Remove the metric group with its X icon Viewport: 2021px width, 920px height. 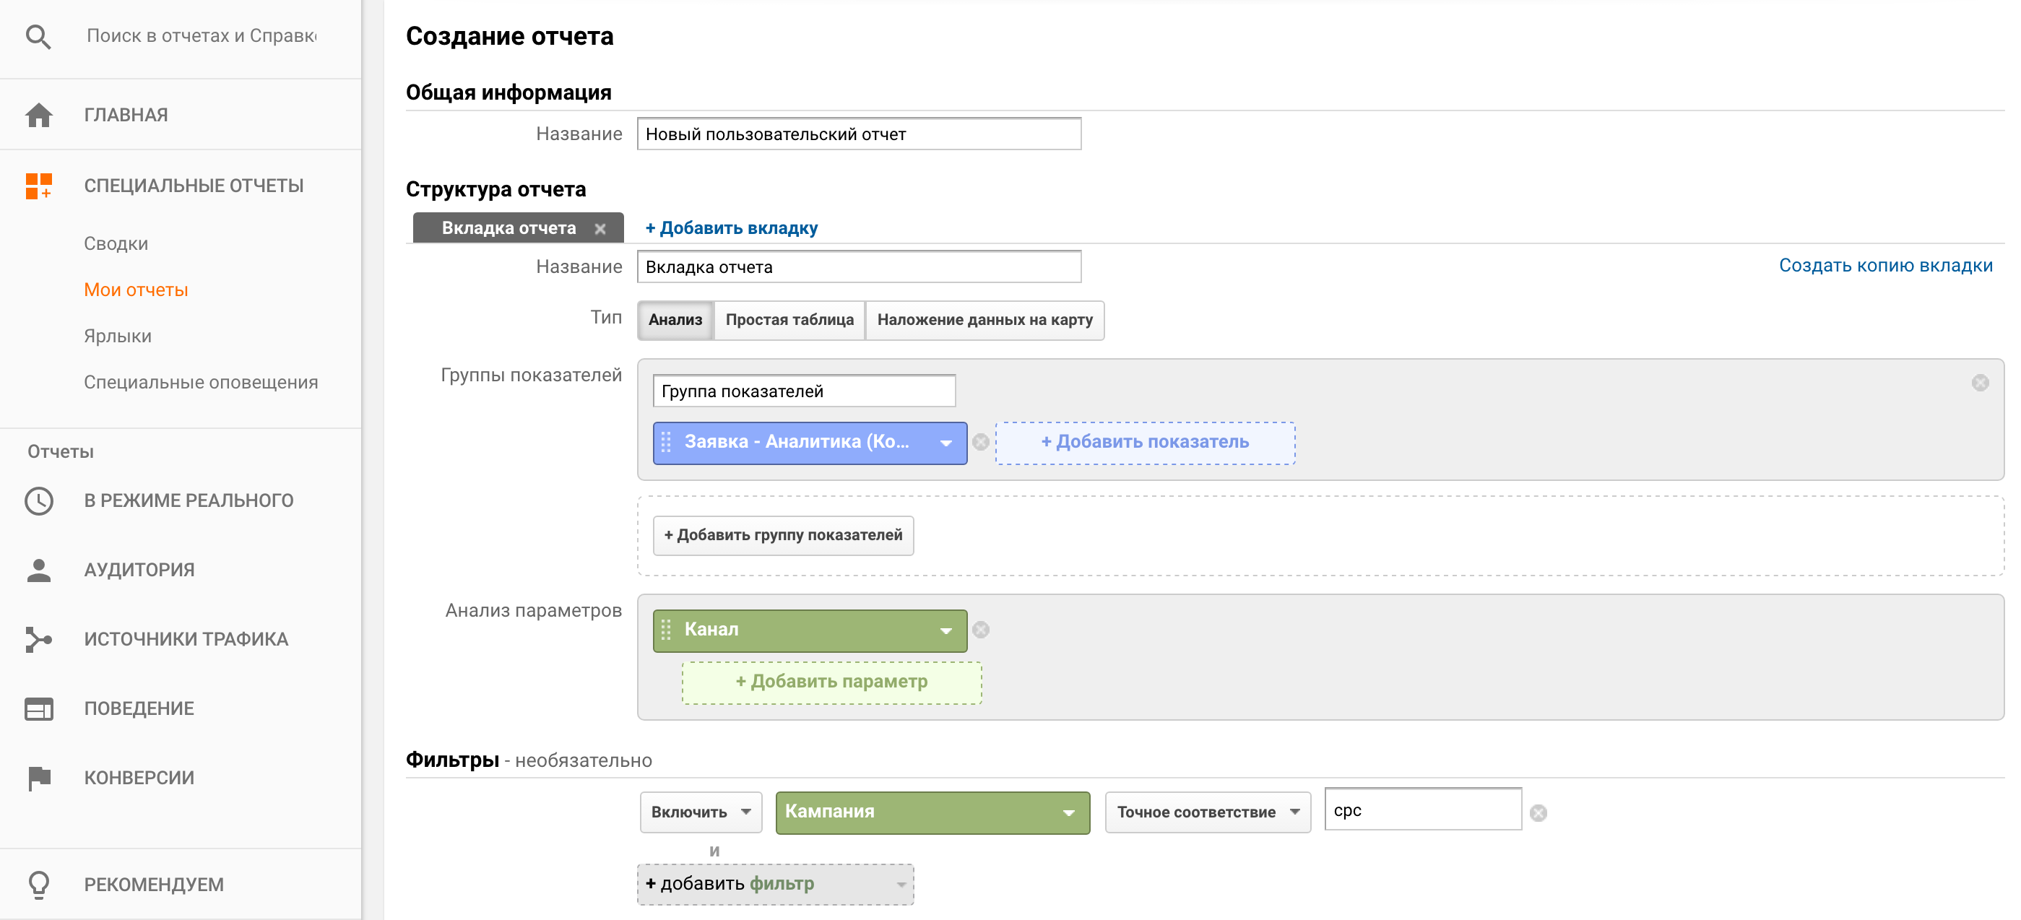tap(1981, 383)
